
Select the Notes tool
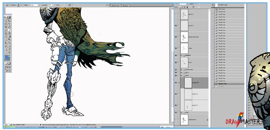click(x=6, y=49)
